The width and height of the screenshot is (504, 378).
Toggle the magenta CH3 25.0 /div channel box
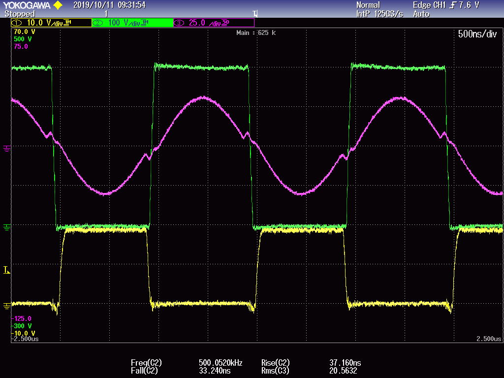point(214,23)
